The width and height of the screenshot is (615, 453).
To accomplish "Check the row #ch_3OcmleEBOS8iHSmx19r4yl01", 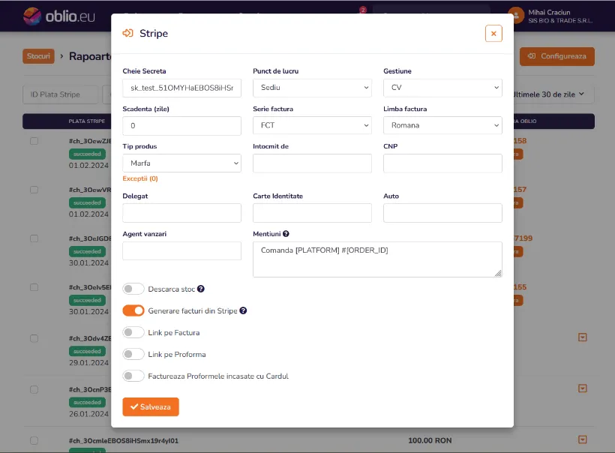I will [34, 440].
